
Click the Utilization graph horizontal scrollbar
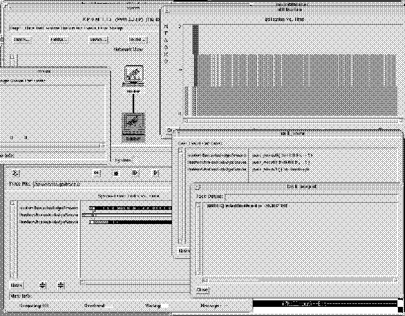point(294,120)
